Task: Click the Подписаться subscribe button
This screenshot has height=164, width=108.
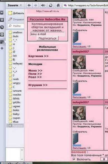Action: 47,38
